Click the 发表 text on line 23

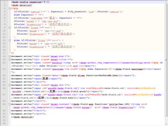coord(45,78)
